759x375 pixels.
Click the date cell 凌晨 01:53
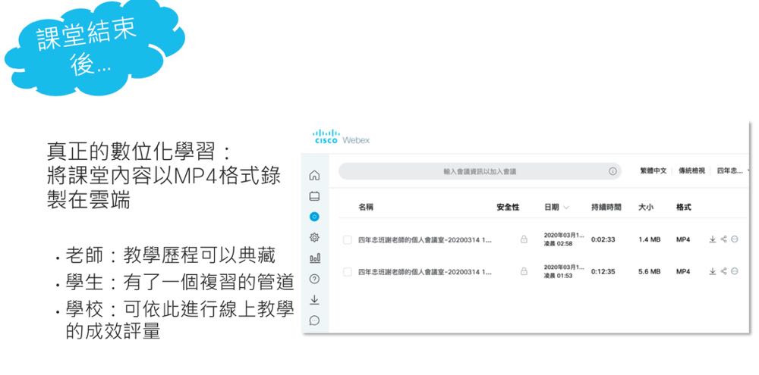tap(558, 276)
